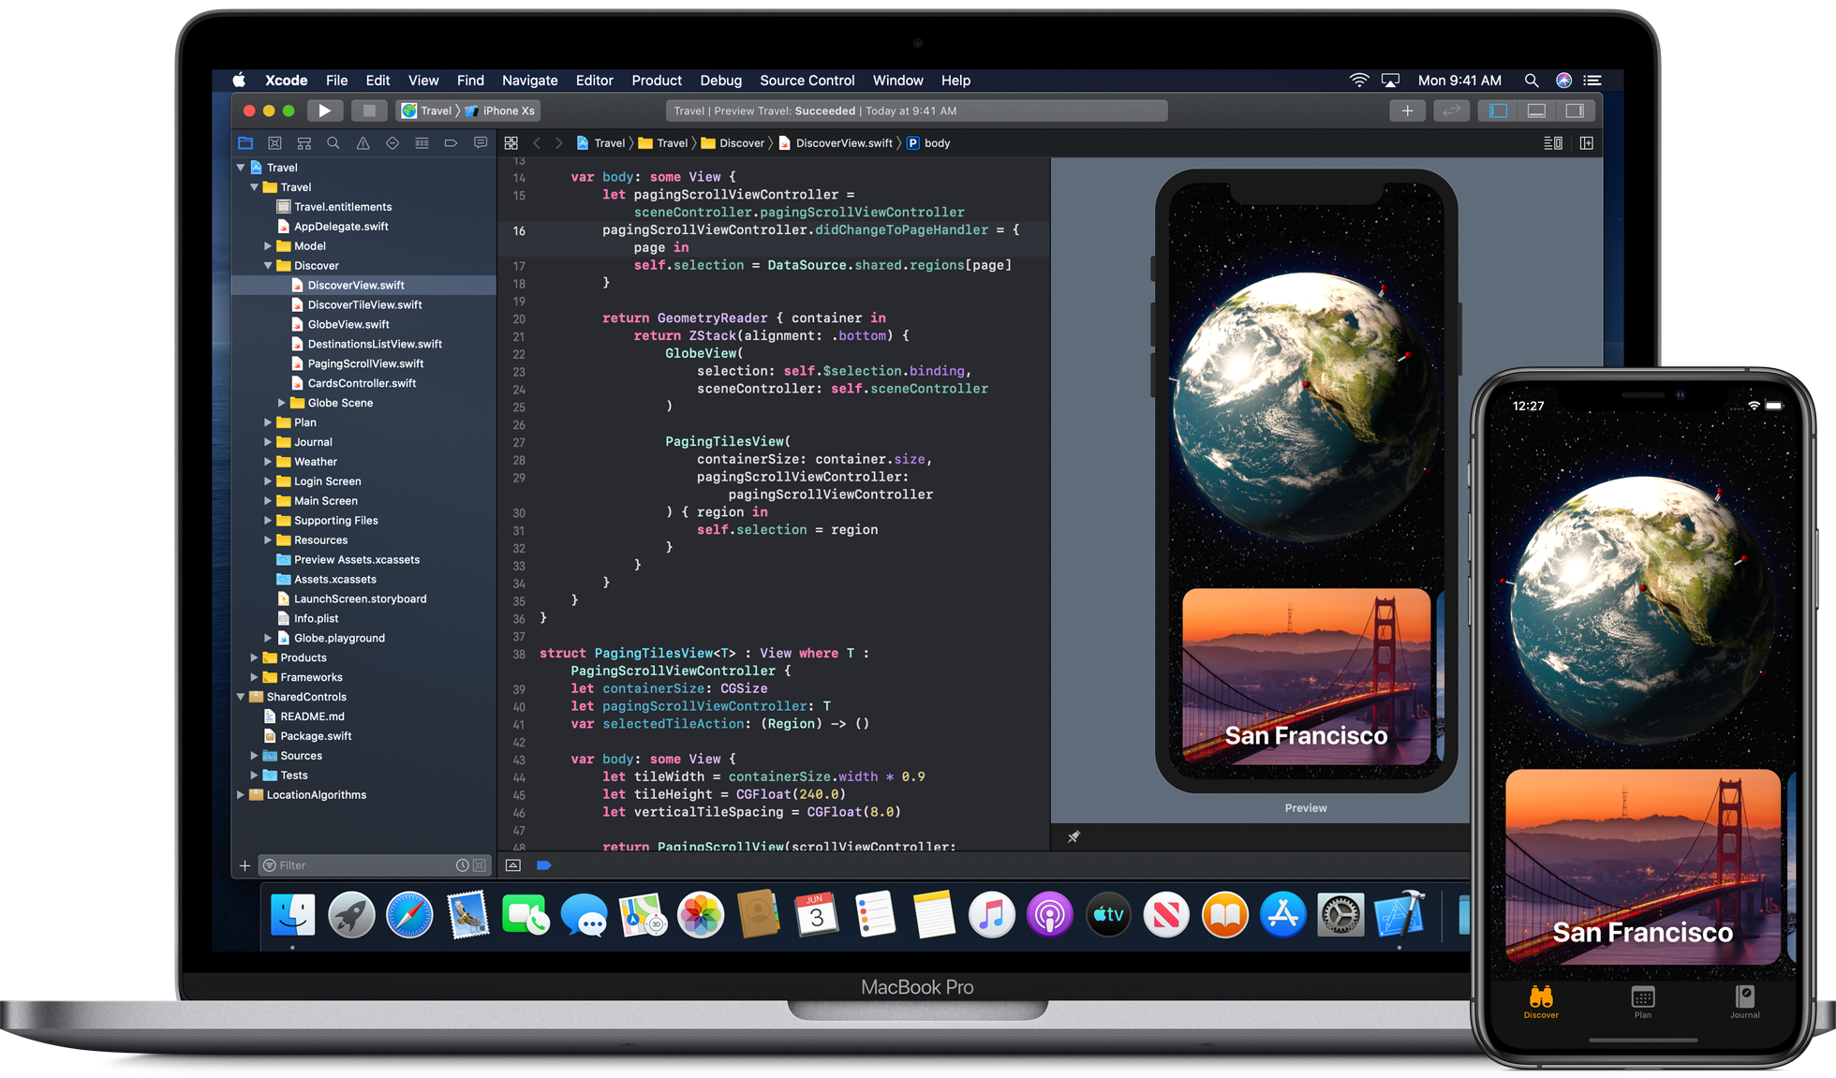Expand the LocationAlgorithms package
The image size is (1836, 1078).
241,795
